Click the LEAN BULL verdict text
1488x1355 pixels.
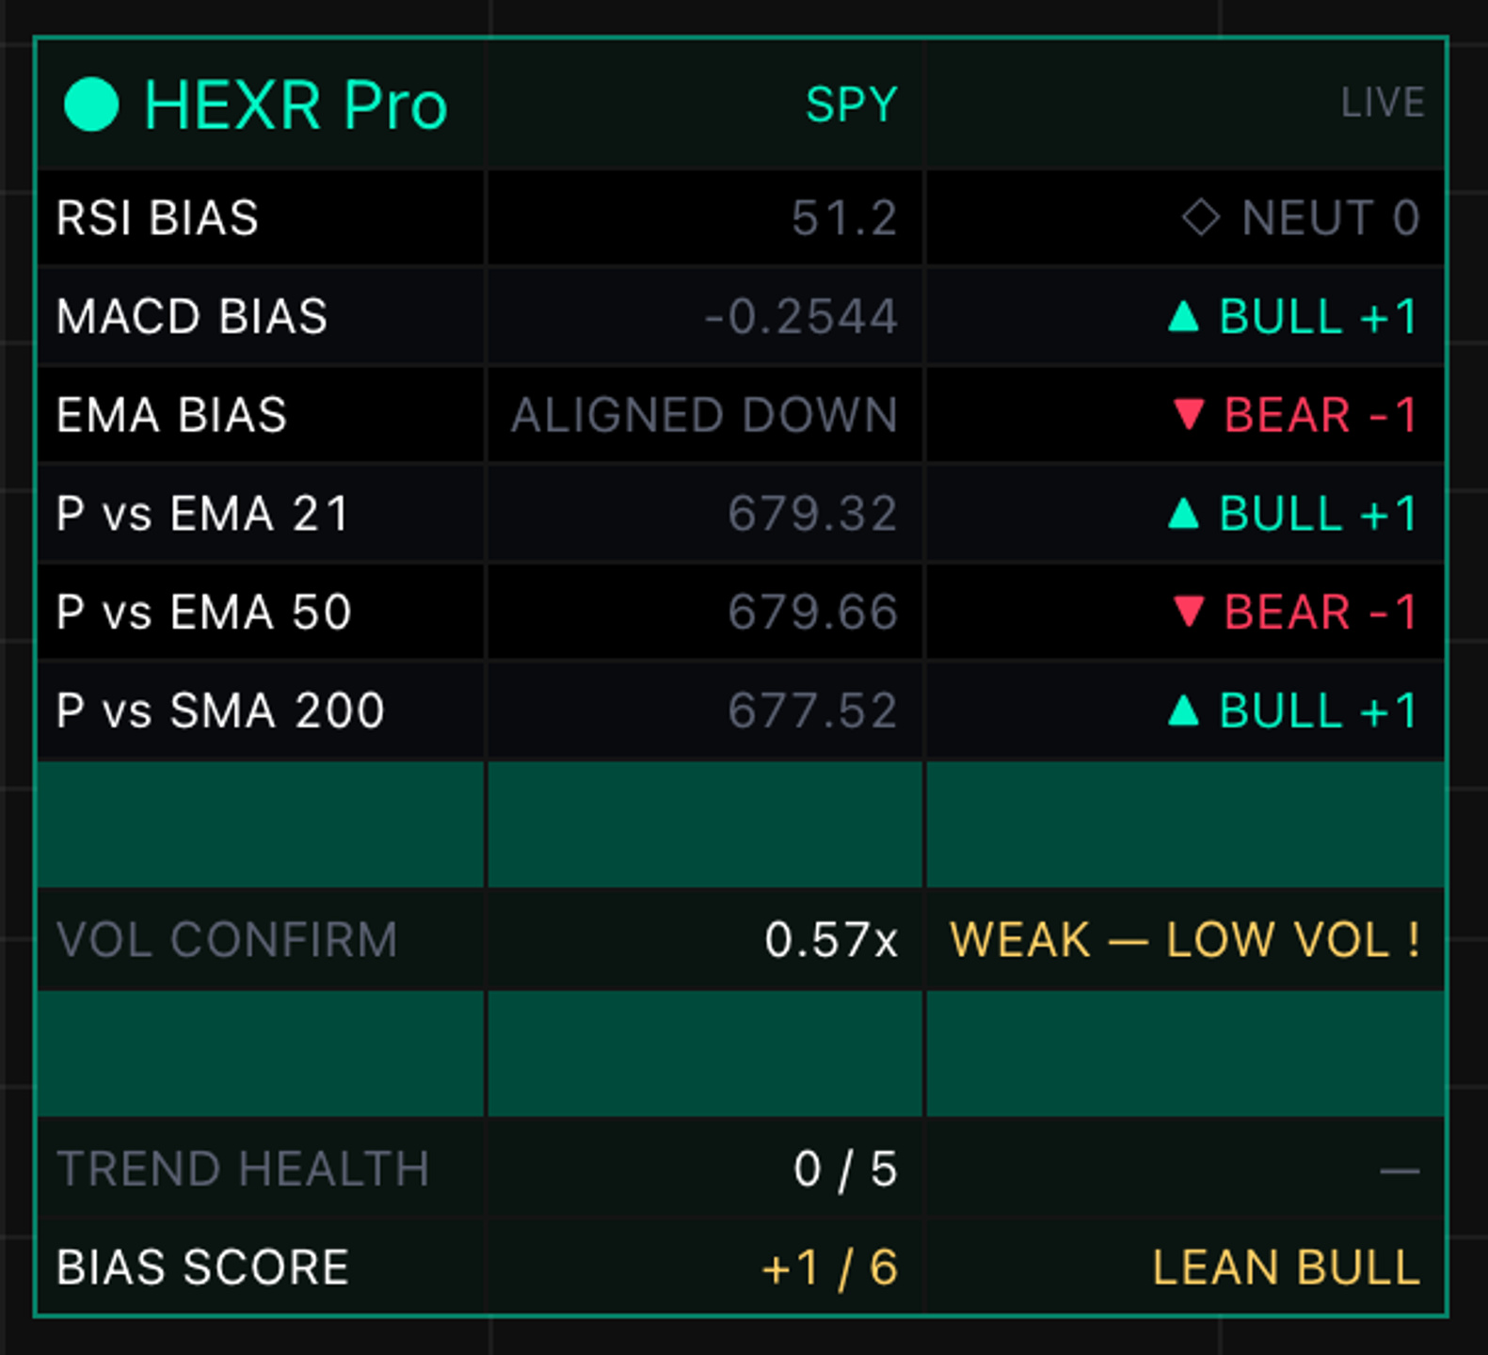tap(1287, 1267)
